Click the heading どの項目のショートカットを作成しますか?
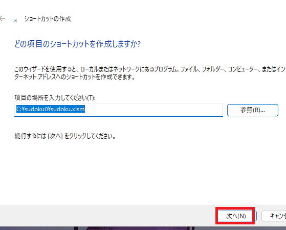 (x=78, y=44)
